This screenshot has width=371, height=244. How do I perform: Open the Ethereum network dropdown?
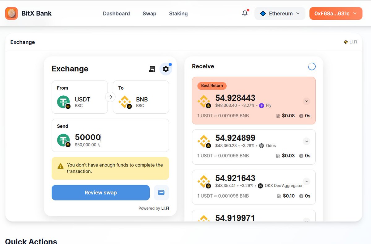click(x=279, y=13)
